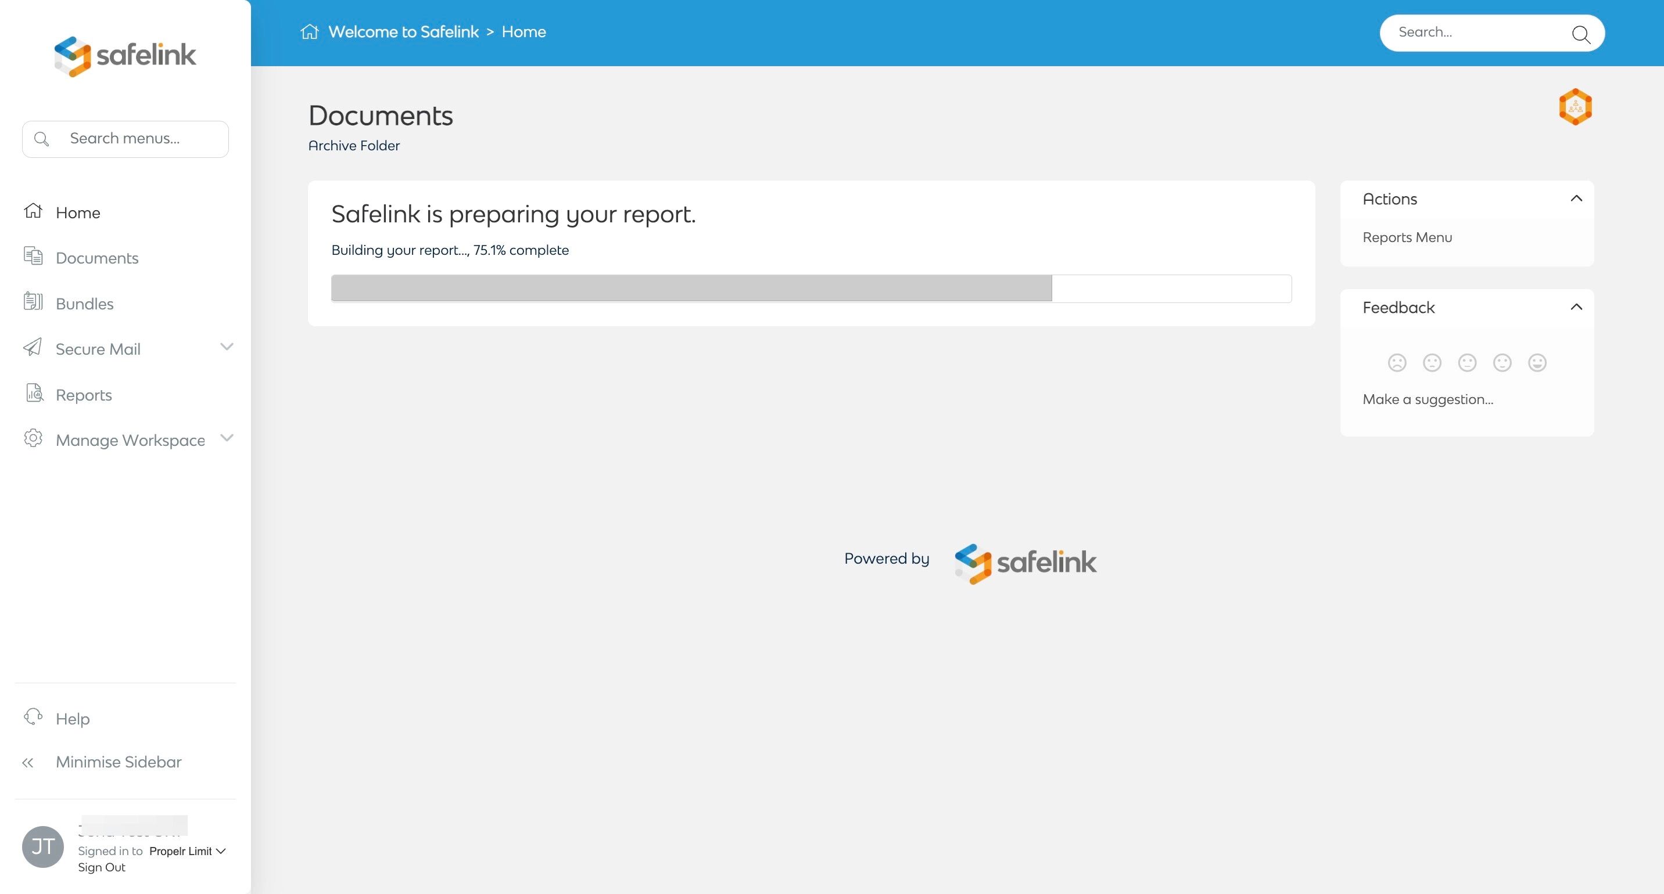Click the JT user avatar
This screenshot has height=894, width=1664.
[42, 846]
